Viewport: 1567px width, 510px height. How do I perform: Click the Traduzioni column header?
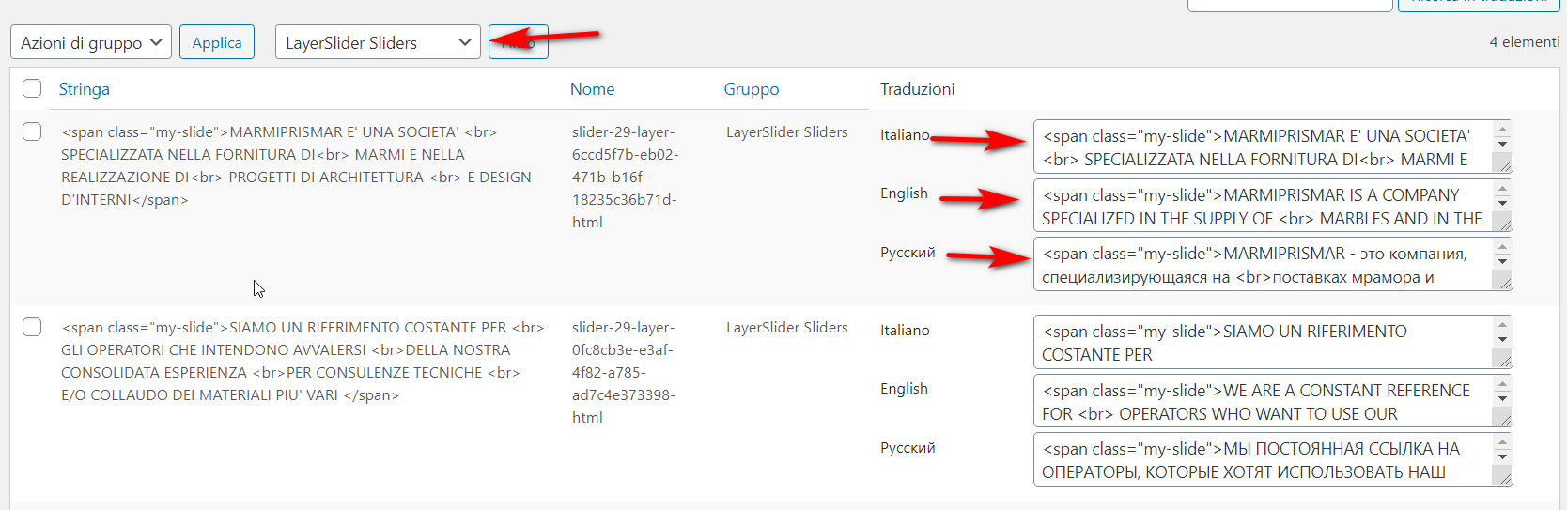[x=918, y=89]
